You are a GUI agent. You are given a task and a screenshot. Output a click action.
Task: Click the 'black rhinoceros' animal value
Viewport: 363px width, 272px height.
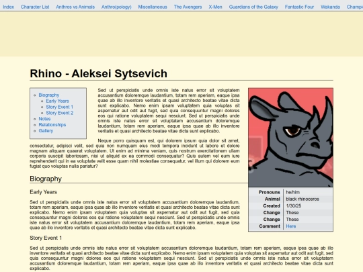(x=302, y=199)
